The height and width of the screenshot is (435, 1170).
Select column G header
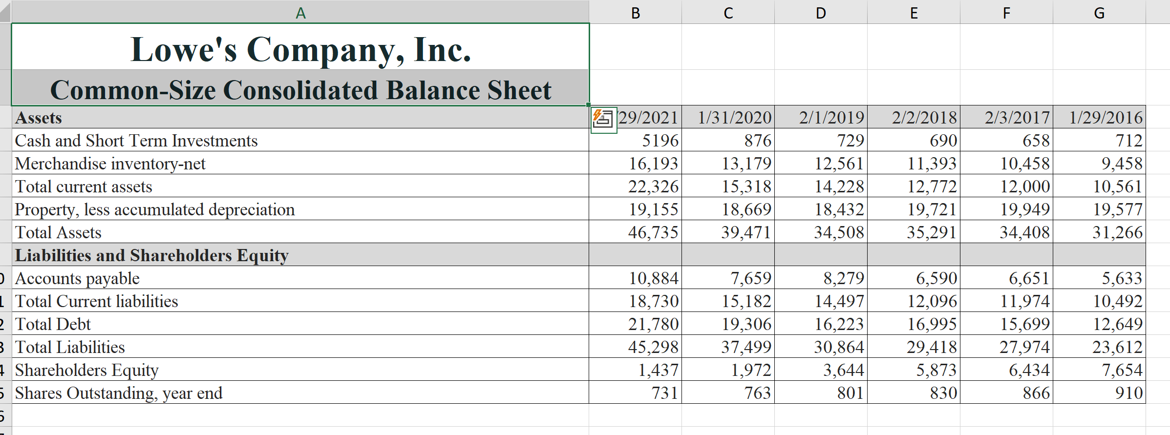coord(1100,12)
